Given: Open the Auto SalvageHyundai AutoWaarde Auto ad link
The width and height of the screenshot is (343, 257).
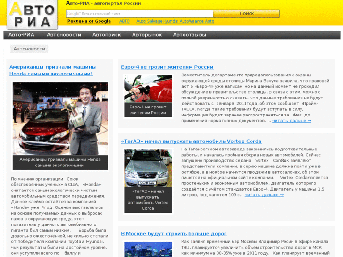Looking at the screenshot, I should click(x=175, y=21).
